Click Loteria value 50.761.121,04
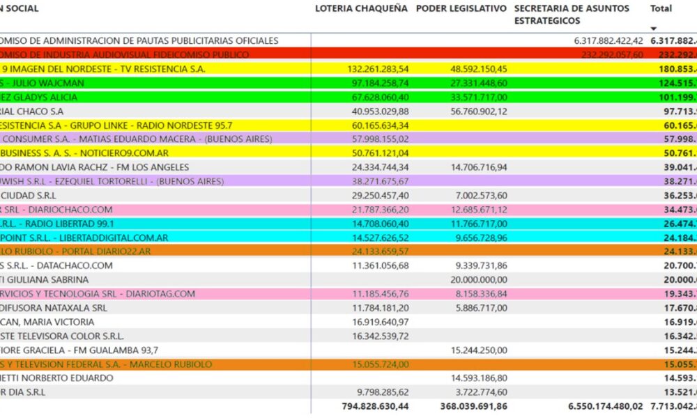The width and height of the screenshot is (697, 418). pos(380,153)
